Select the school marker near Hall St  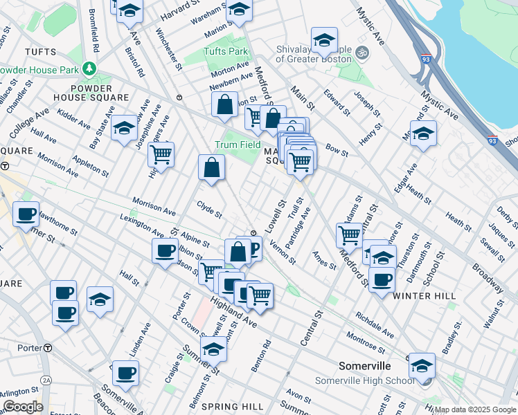point(100,300)
